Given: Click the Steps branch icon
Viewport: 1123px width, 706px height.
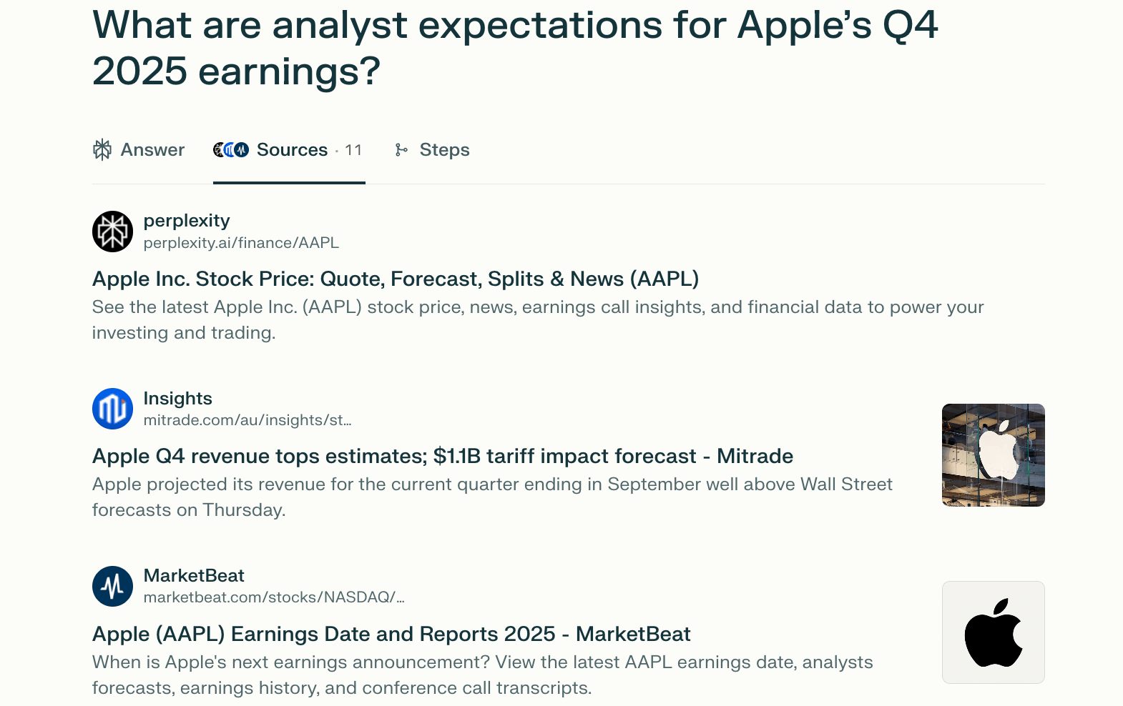Looking at the screenshot, I should click(x=401, y=150).
